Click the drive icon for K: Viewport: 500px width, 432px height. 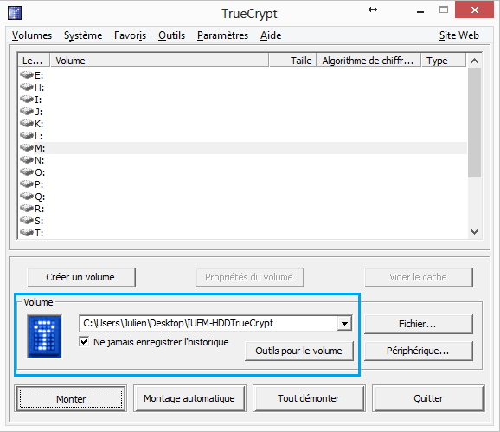27,124
